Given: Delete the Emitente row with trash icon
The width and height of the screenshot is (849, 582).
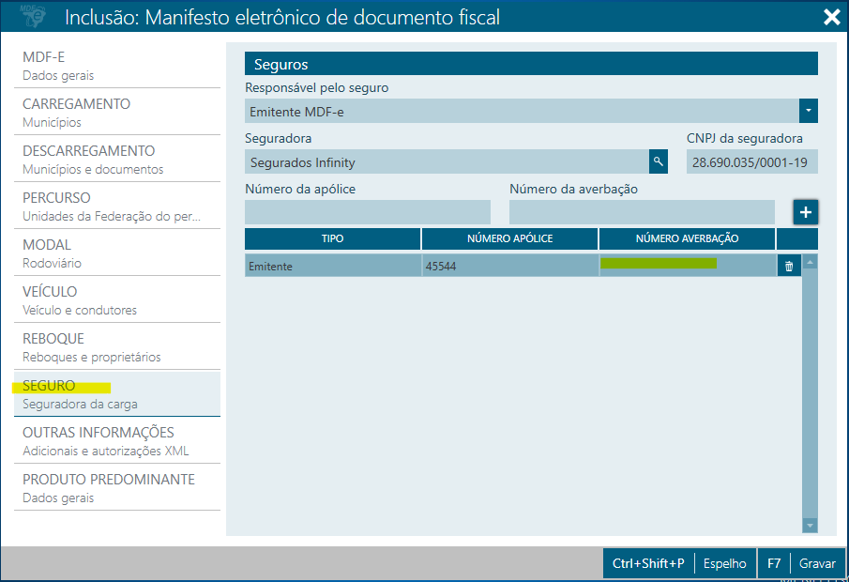Looking at the screenshot, I should point(788,267).
